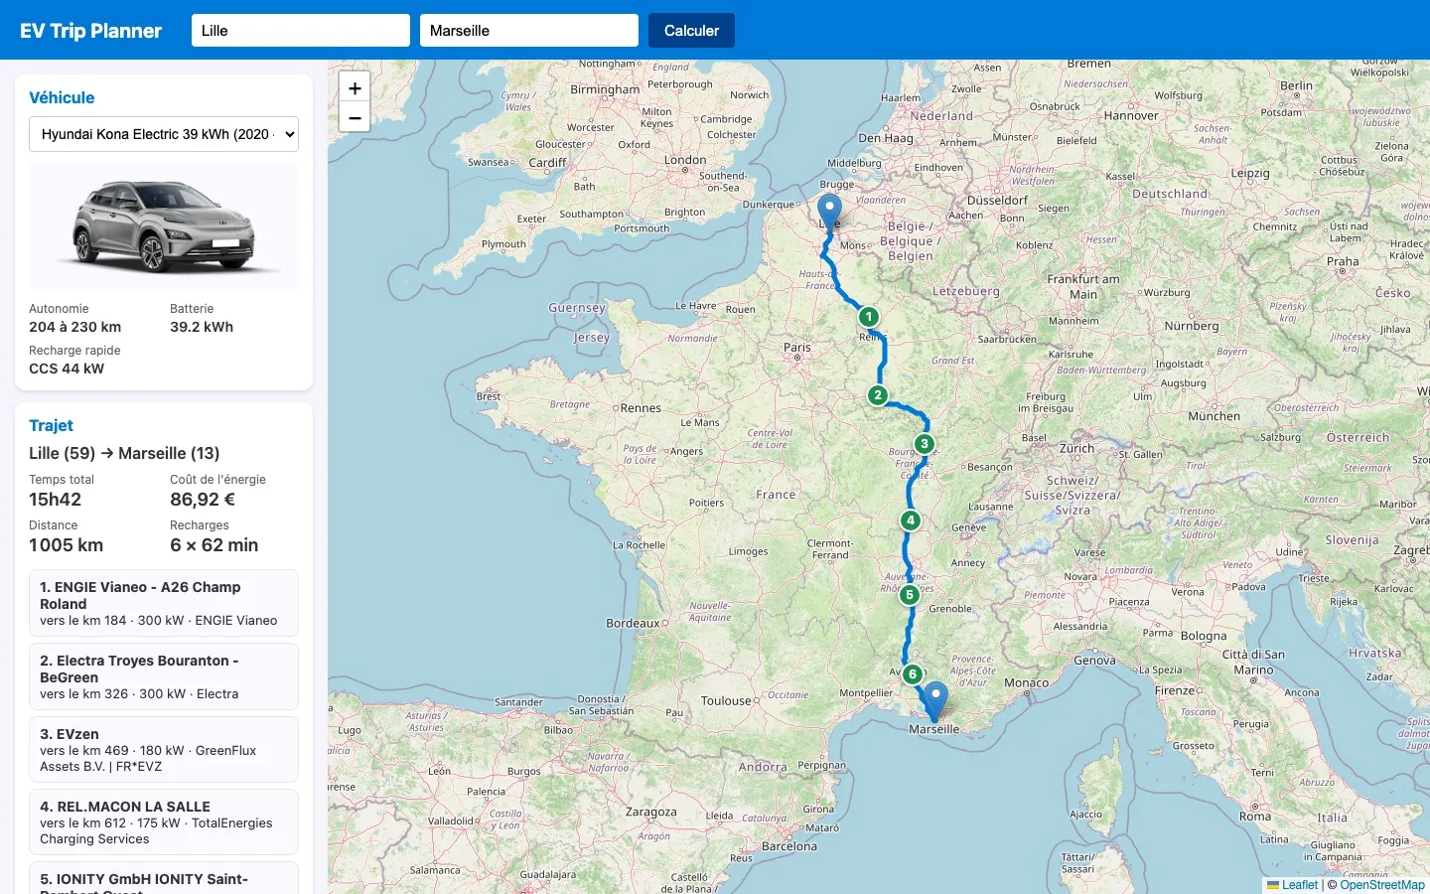Open the OpenStreetMap attribution link

1382,885
